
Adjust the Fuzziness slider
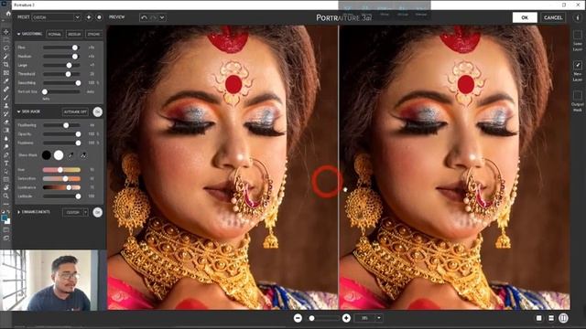61,143
